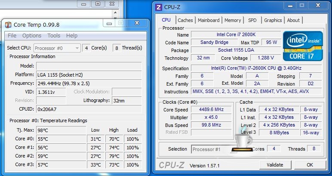Click the Platform field LGA 1155 (Socket H2)
The height and width of the screenshot is (176, 332).
pos(89,75)
